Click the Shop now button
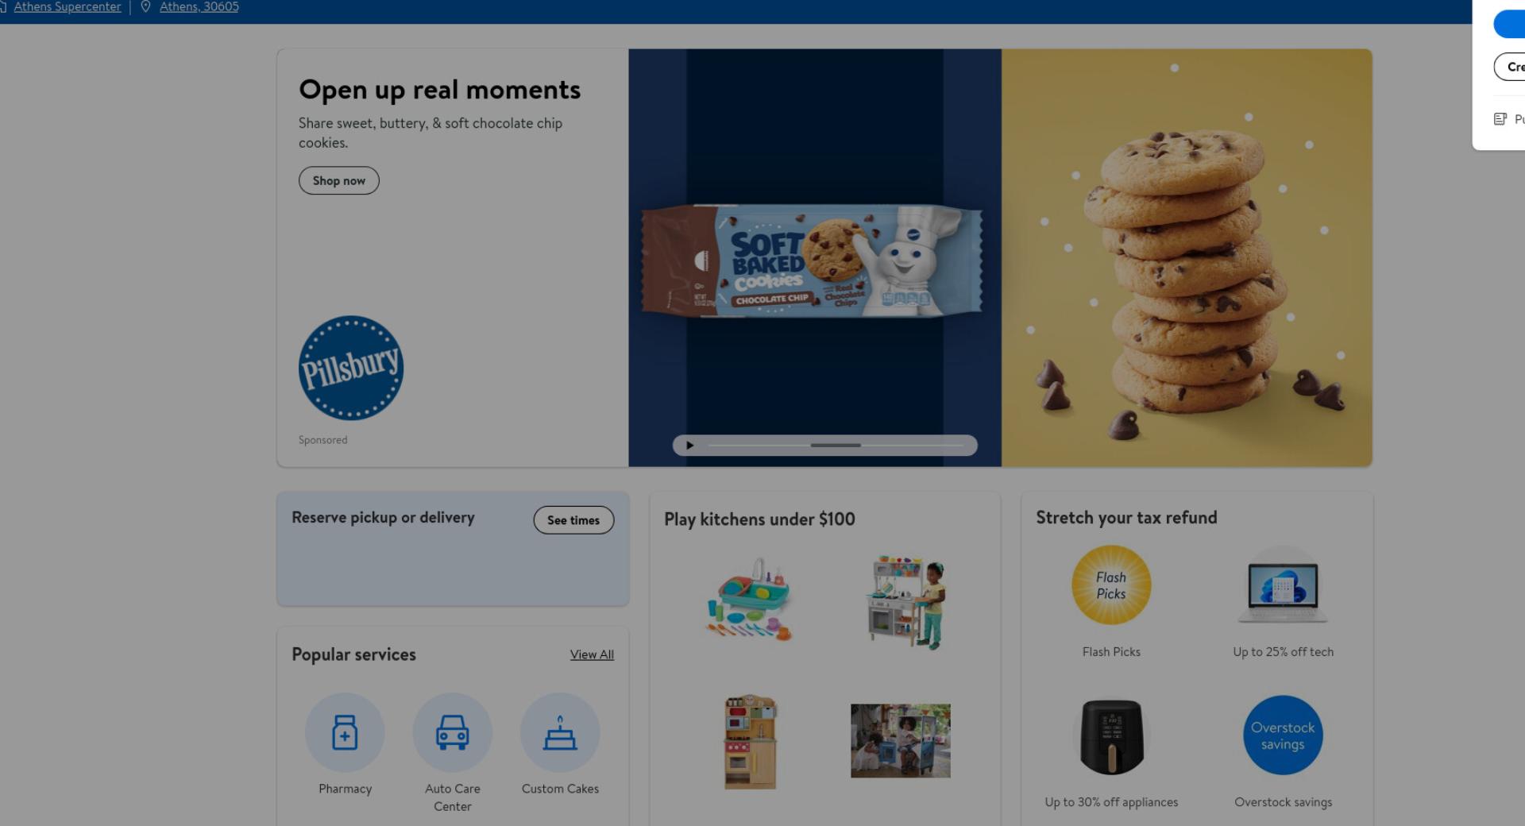The width and height of the screenshot is (1525, 826). point(339,180)
